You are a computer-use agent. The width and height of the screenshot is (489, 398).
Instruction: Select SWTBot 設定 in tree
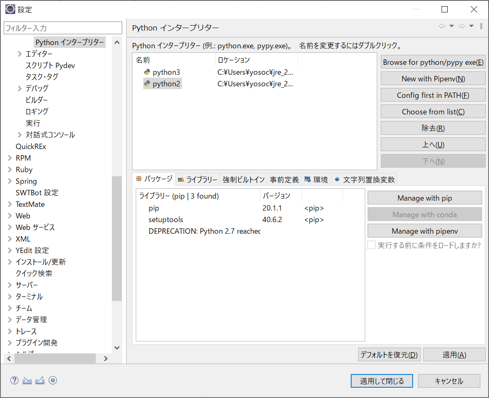[37, 192]
